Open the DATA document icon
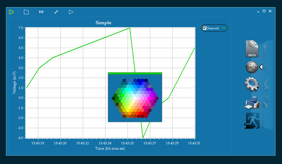The image size is (282, 164). (252, 49)
